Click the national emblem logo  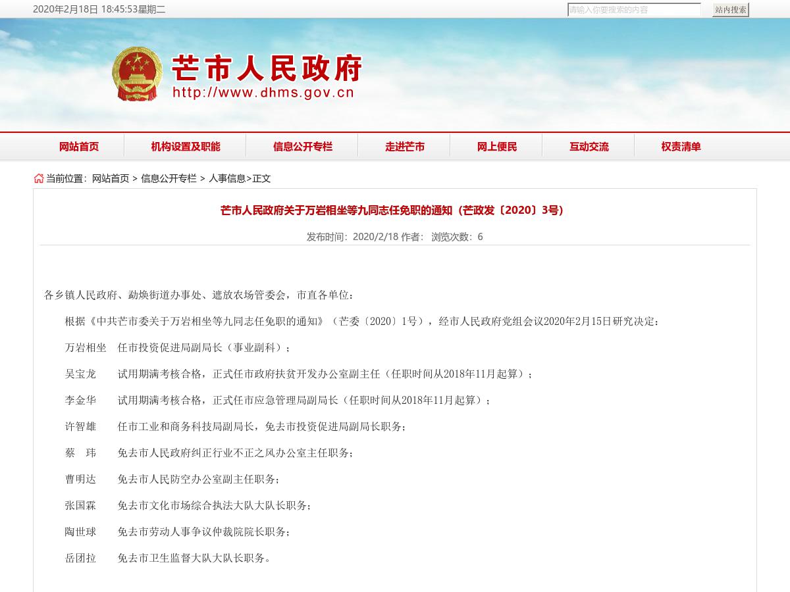pos(137,74)
